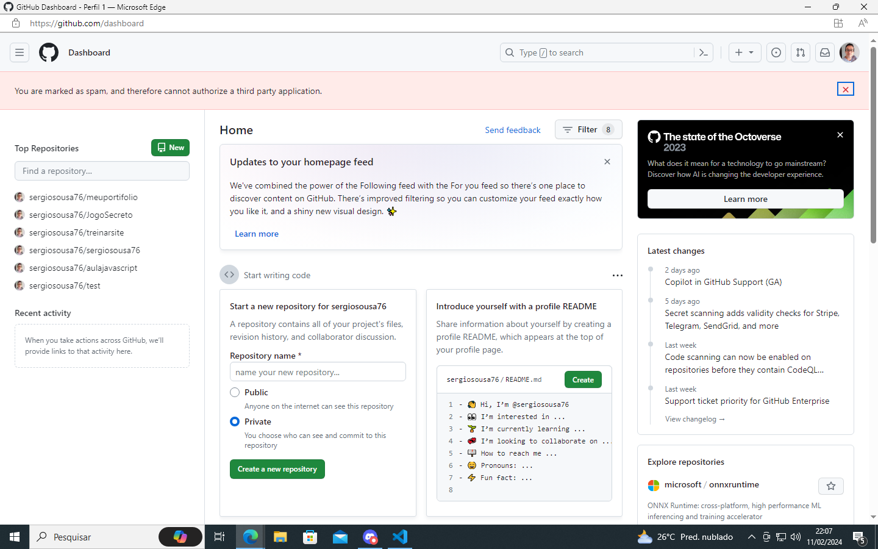878x549 pixels.
Task: Click the browser address bar URL
Action: [87, 23]
